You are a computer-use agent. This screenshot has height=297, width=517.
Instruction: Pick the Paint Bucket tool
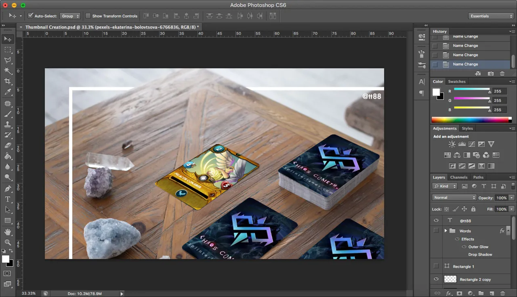click(8, 156)
